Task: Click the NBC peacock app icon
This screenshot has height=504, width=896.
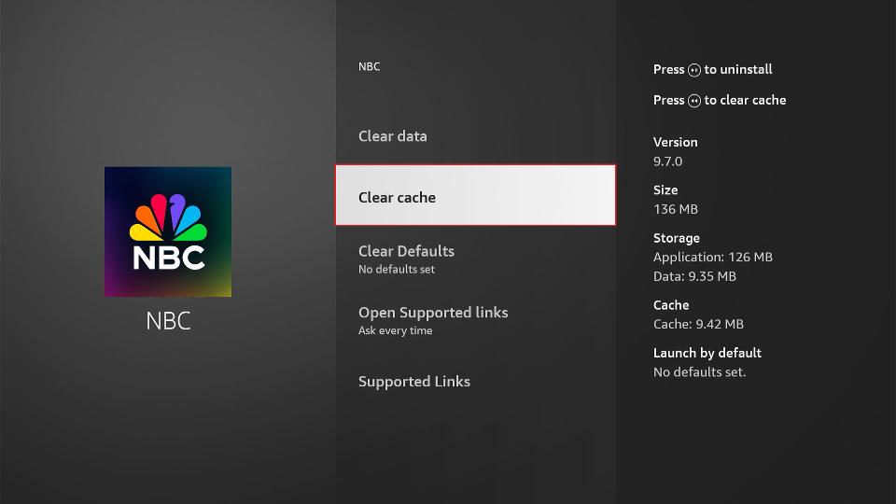Action: [168, 231]
